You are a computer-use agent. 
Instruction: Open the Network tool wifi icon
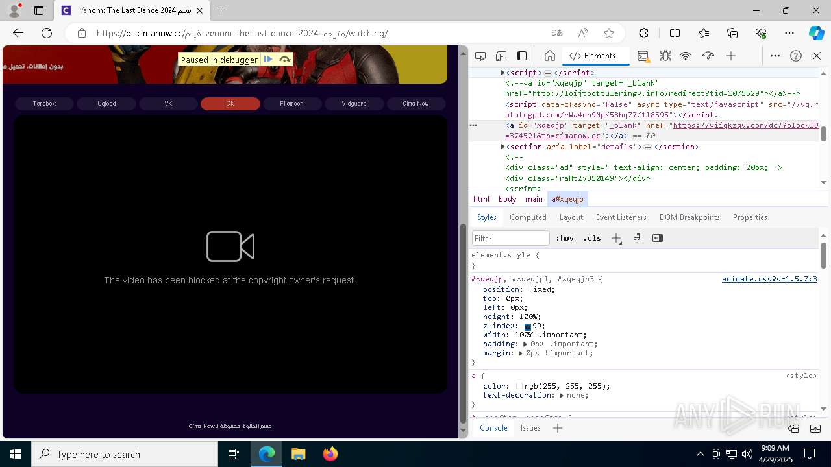(686, 56)
